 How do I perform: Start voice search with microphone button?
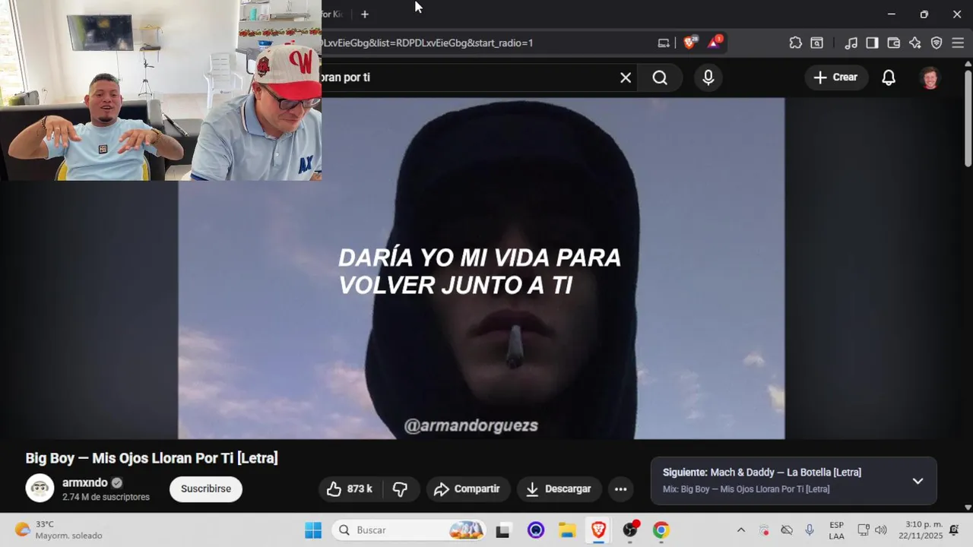point(708,77)
